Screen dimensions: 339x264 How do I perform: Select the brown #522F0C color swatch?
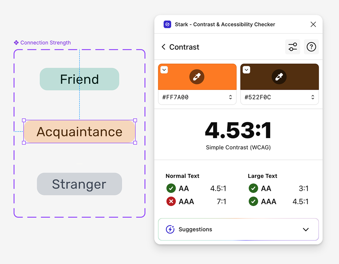pos(279,77)
